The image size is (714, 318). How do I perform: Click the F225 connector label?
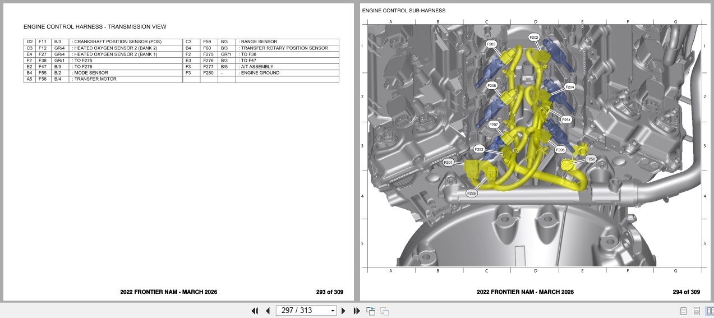(472, 193)
